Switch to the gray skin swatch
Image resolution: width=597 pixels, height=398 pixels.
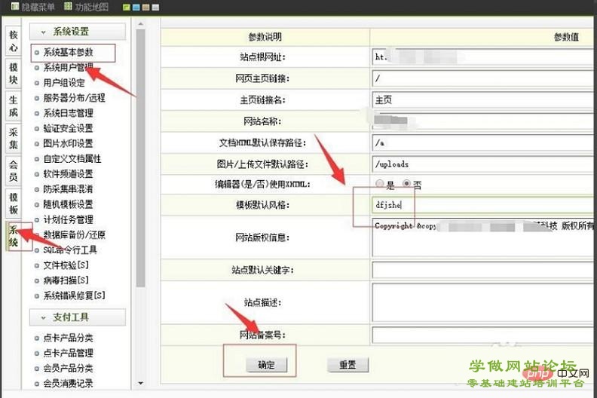(155, 8)
